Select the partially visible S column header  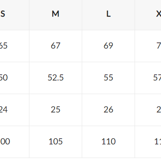(14, 14)
